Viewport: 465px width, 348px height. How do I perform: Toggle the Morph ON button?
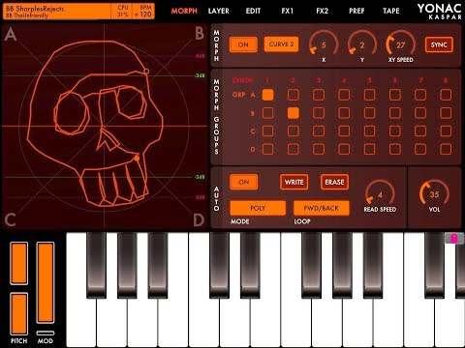(243, 44)
